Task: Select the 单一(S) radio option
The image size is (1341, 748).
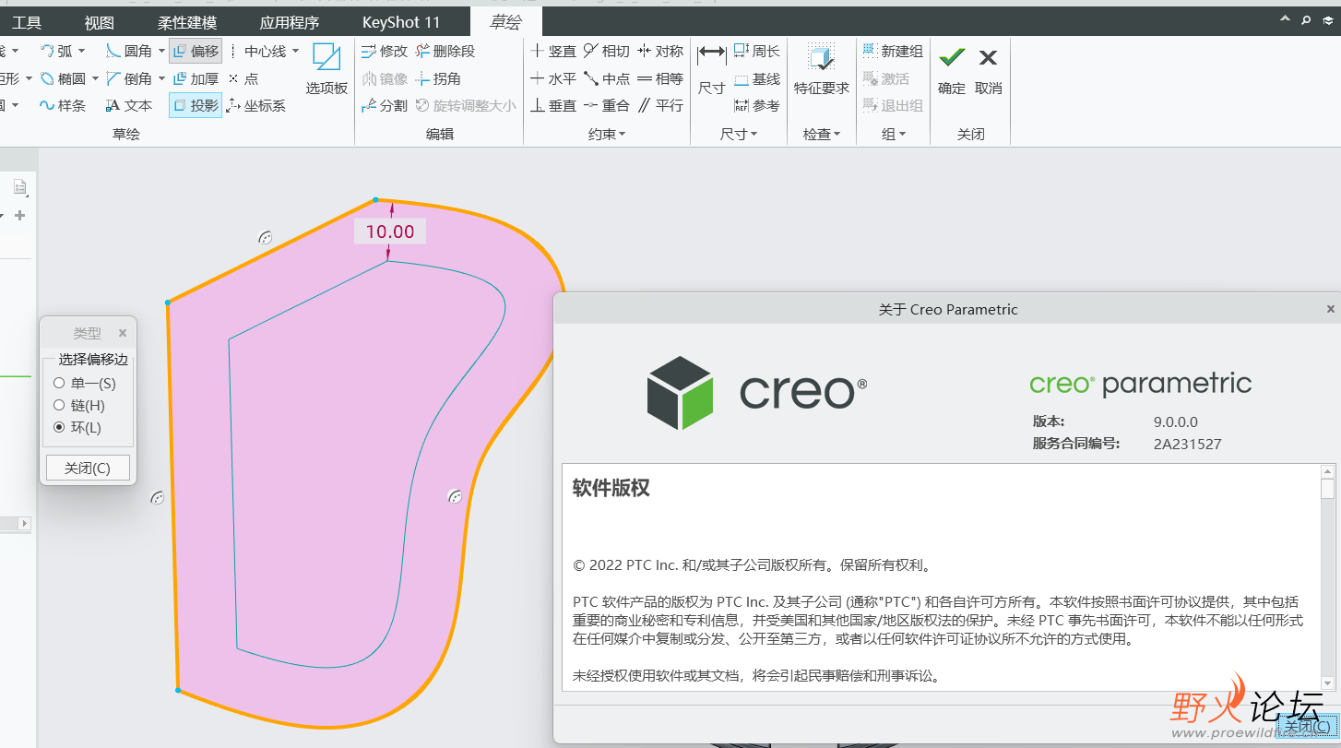Action: click(85, 383)
